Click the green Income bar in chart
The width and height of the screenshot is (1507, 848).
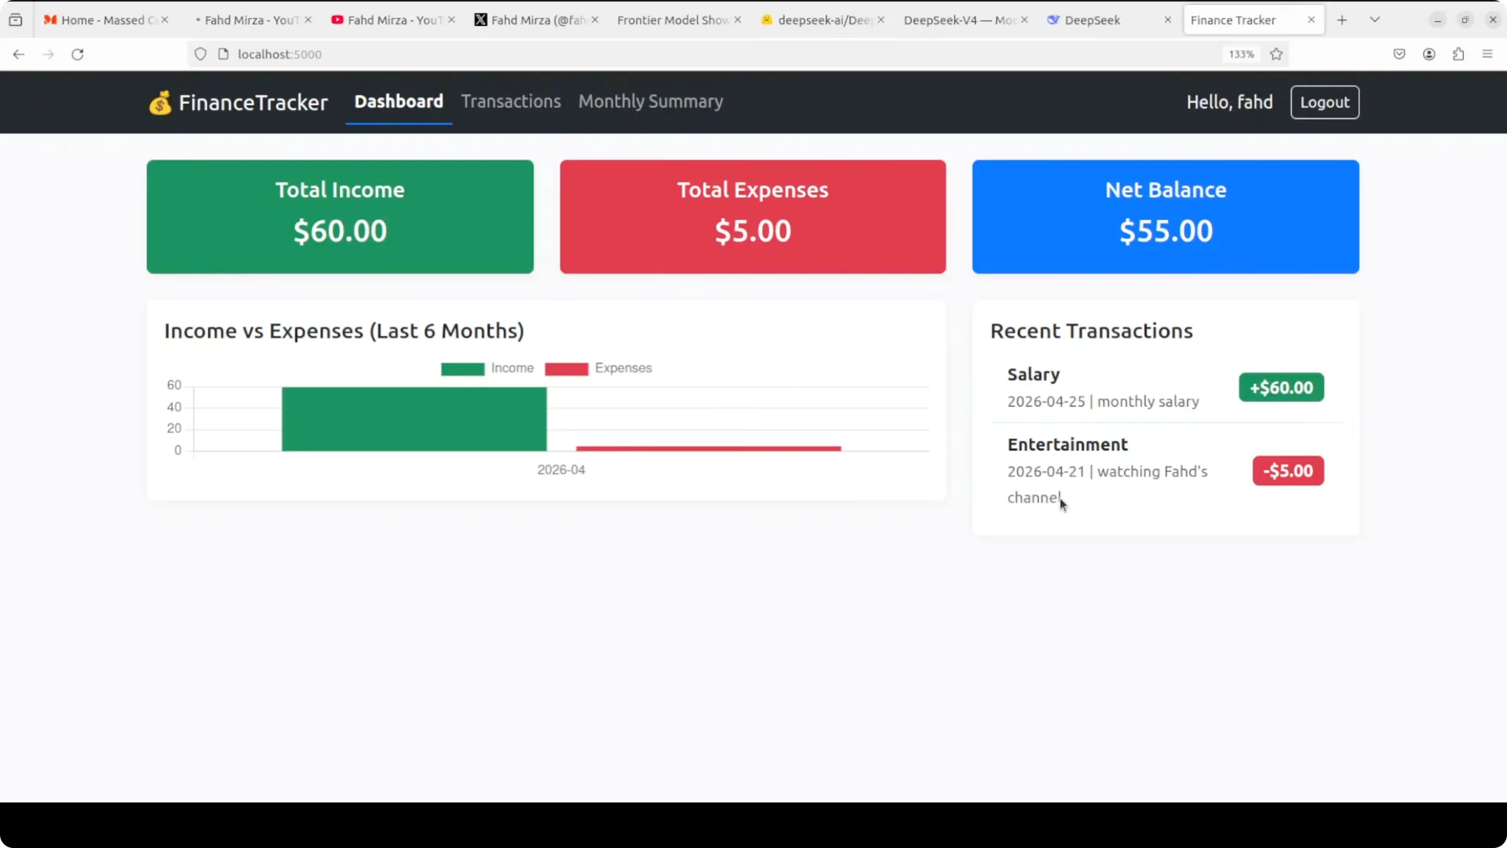tap(414, 419)
